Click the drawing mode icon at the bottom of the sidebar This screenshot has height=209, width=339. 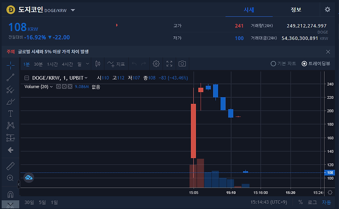pyautogui.click(x=10, y=205)
